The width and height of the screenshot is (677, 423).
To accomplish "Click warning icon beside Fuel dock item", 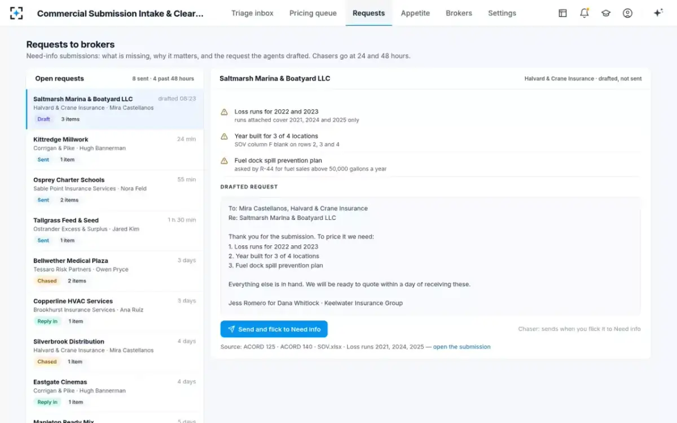I will point(224,161).
